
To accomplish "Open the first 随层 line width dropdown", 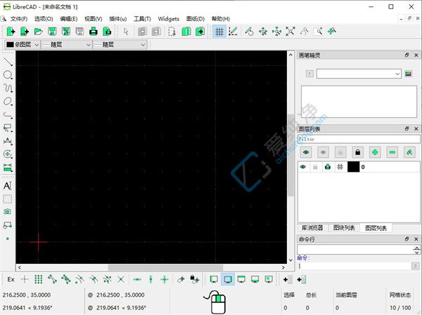I will click(x=67, y=45).
